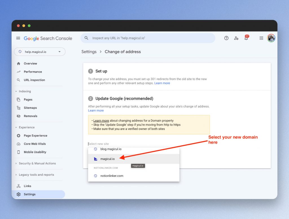Open the Core Web Vitals report
The height and width of the screenshot is (219, 289).
pos(35,144)
